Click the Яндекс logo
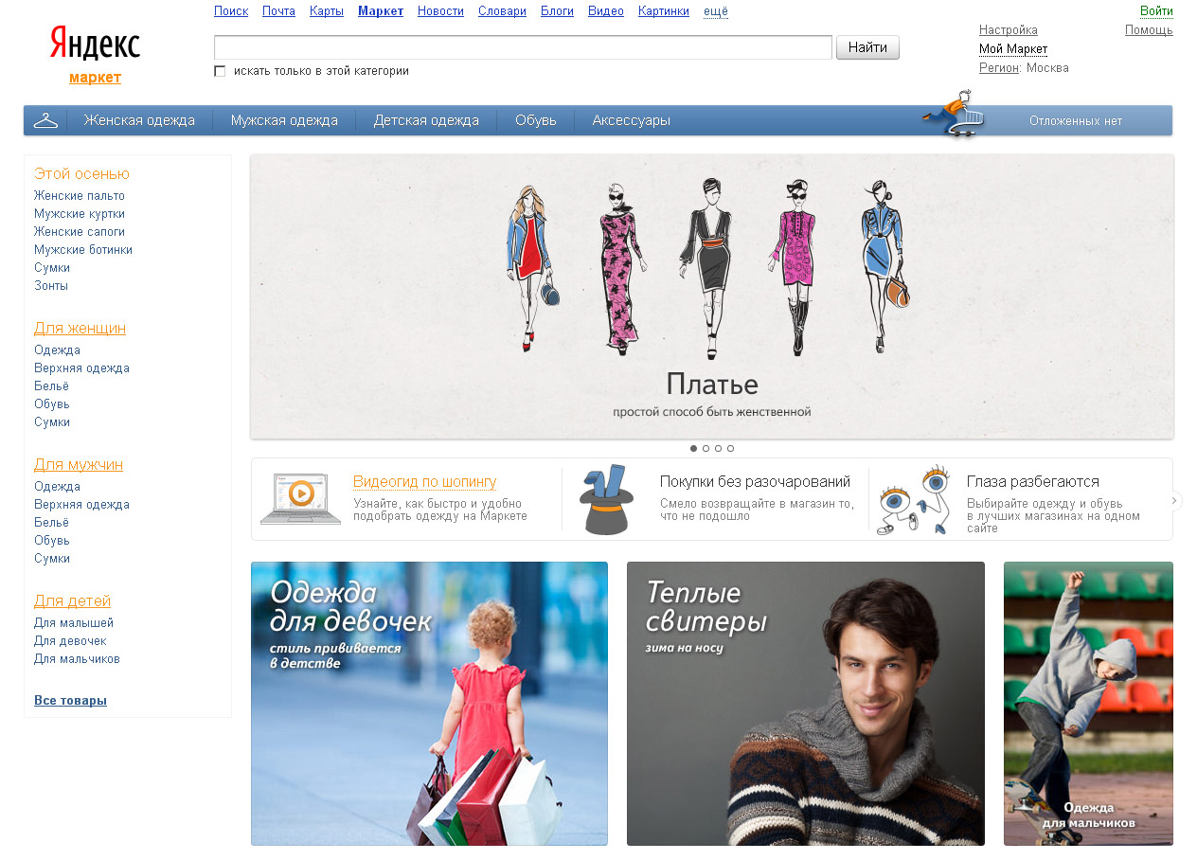 click(x=95, y=45)
